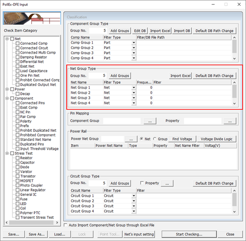Click left arrow of category tree scrollbar

(x=7, y=223)
